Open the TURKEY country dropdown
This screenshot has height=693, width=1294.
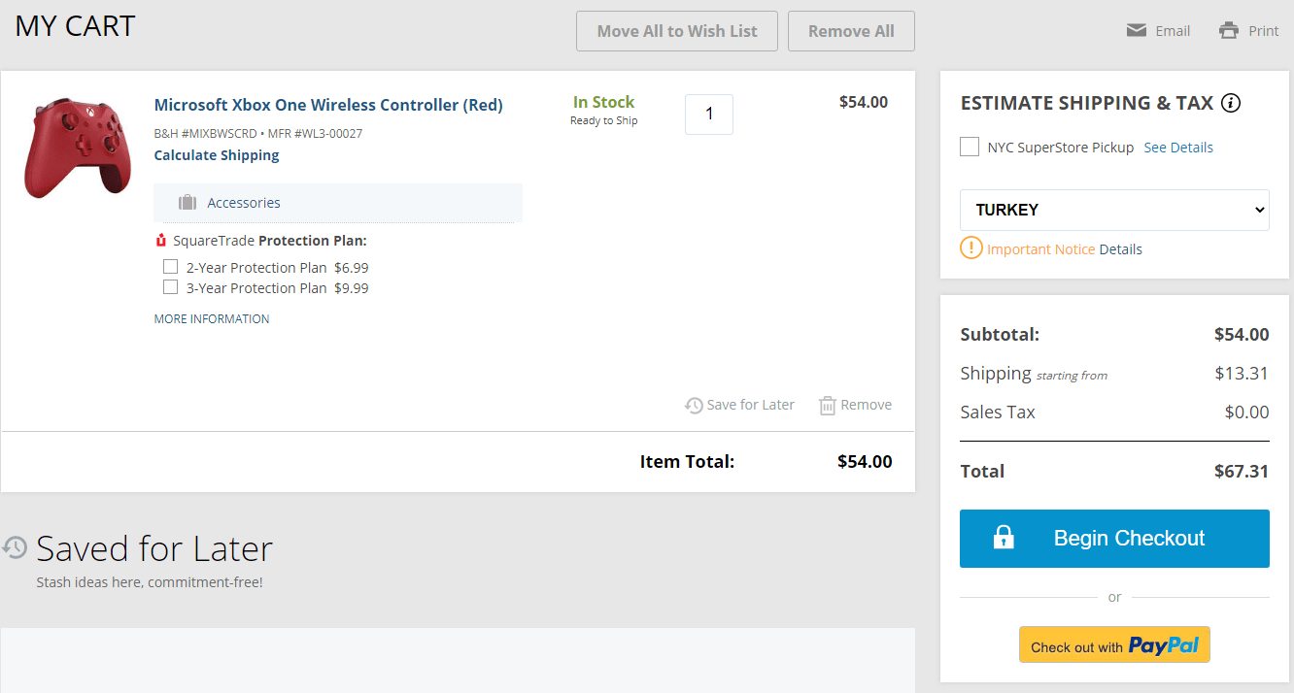pyautogui.click(x=1114, y=210)
